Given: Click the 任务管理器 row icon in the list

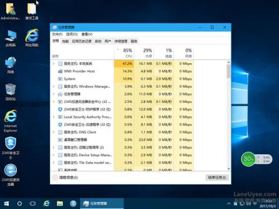Looking at the screenshot, I should 60,94.
